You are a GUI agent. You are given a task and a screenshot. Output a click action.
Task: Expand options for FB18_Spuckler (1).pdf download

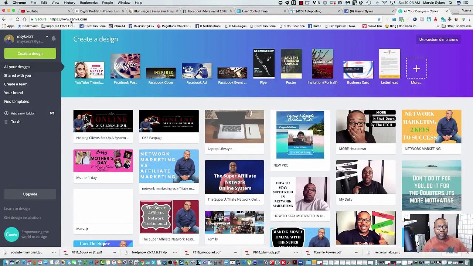point(114,252)
